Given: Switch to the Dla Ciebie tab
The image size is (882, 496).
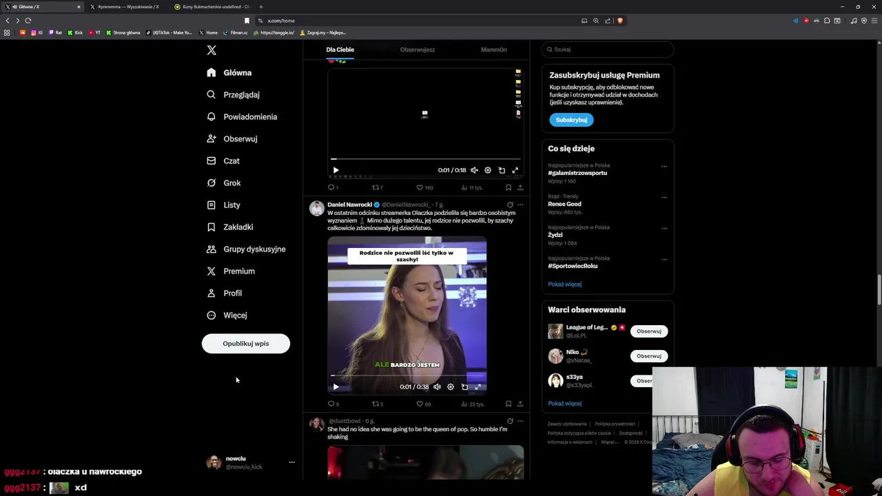Looking at the screenshot, I should [340, 50].
